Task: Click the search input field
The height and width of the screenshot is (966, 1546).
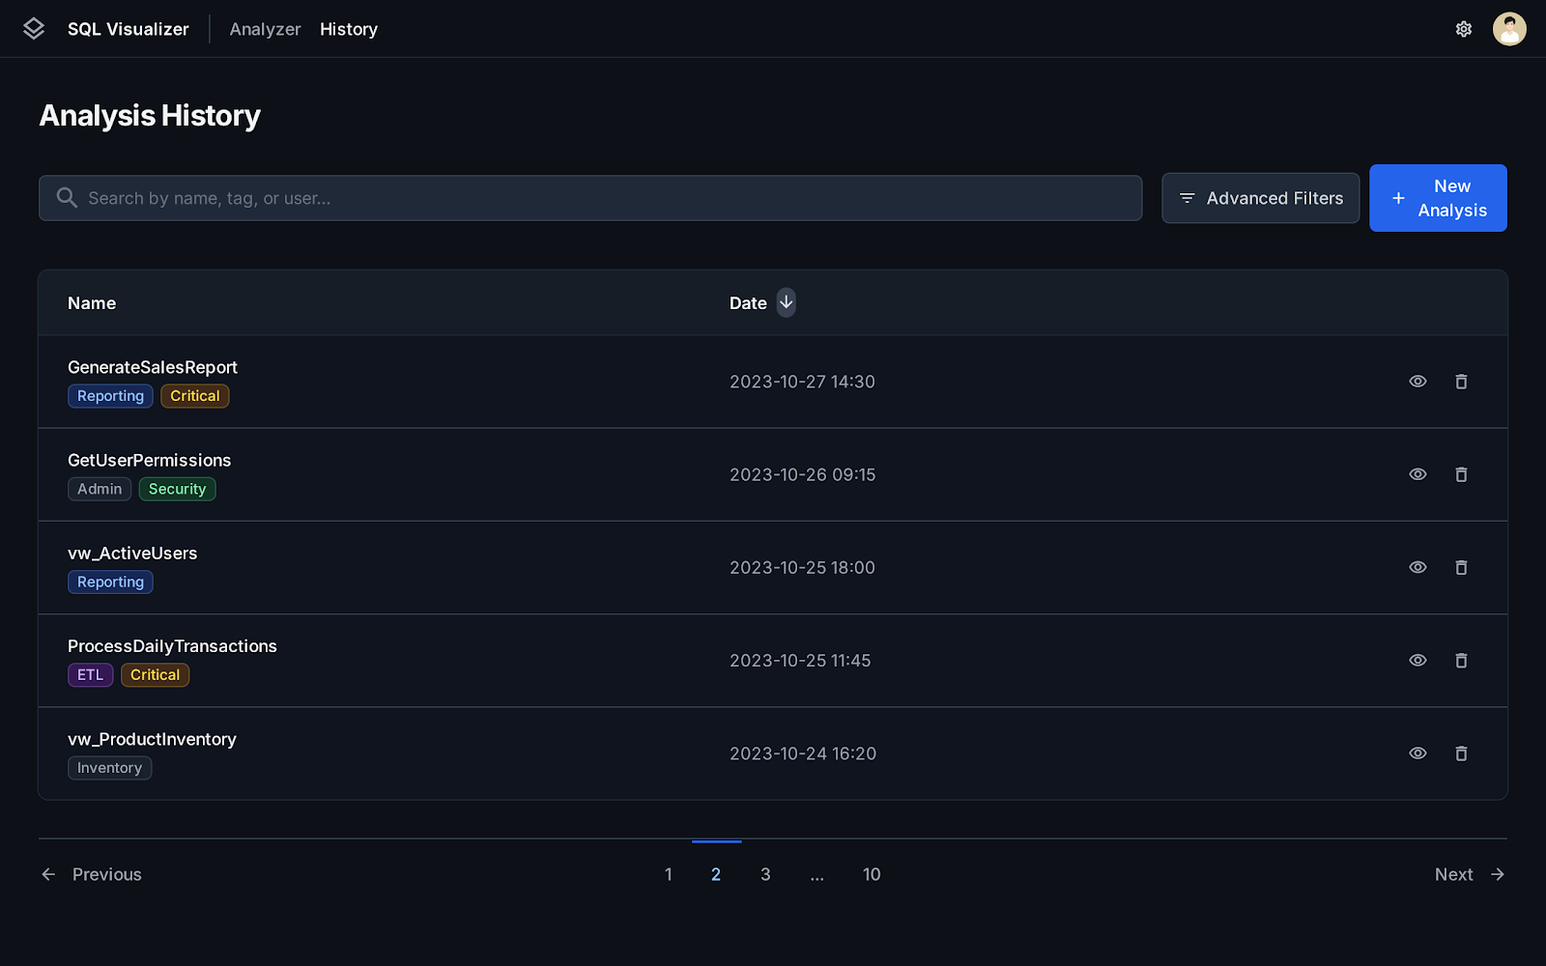Action: tap(591, 197)
